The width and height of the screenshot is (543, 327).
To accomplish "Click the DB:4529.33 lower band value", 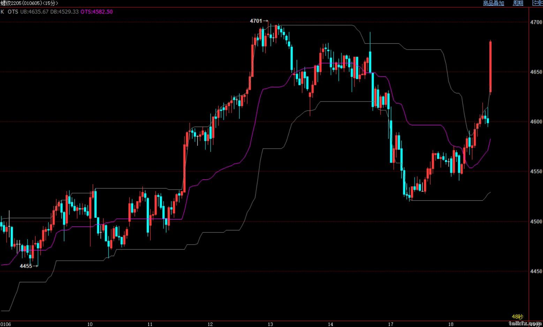I will click(65, 12).
